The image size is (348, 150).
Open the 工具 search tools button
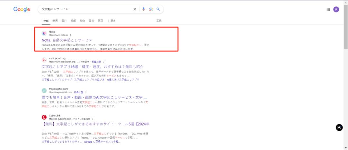coord(159,21)
